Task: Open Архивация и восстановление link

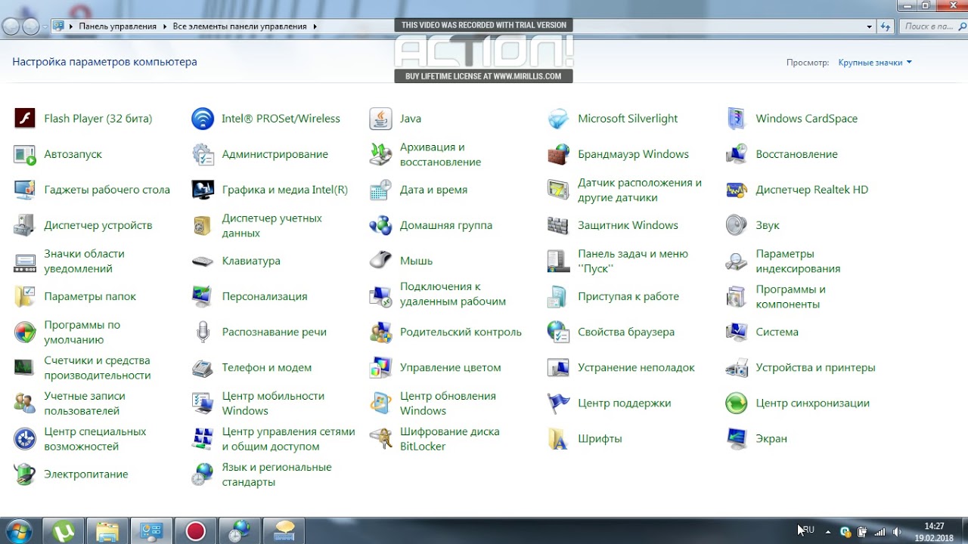Action: [440, 154]
